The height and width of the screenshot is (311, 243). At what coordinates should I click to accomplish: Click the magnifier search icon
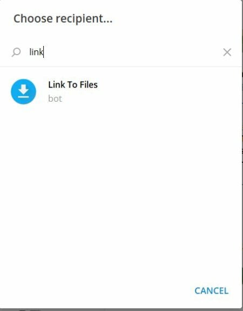coord(16,52)
